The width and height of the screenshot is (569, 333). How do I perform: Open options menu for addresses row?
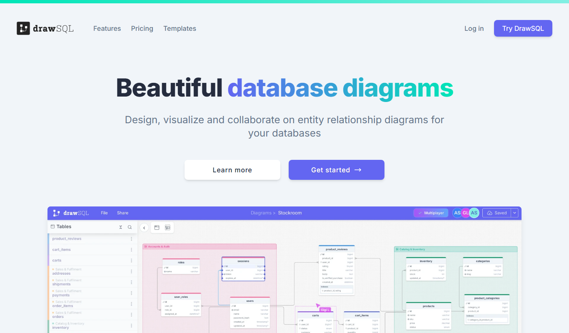point(132,271)
